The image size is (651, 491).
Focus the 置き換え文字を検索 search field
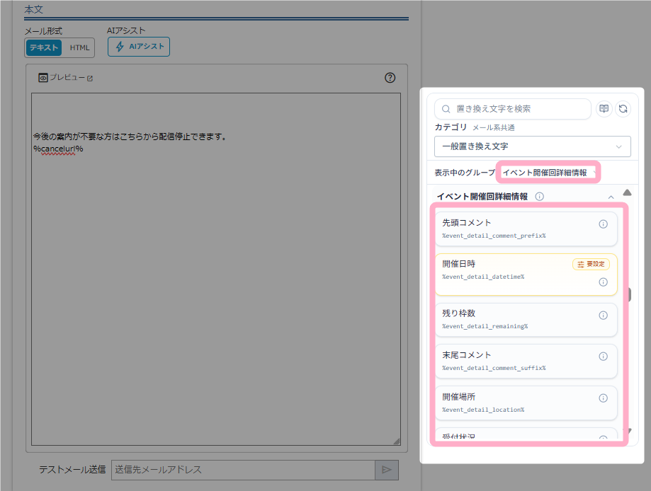tap(513, 109)
